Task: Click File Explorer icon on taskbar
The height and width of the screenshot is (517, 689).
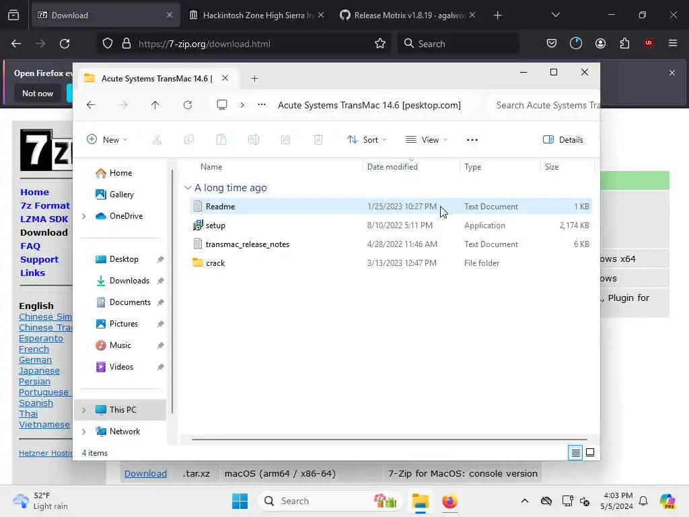Action: coord(420,501)
